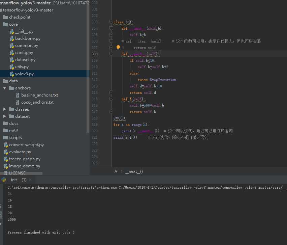Click freeze_graph.py file icon
The height and width of the screenshot is (245, 287).
point(6,159)
